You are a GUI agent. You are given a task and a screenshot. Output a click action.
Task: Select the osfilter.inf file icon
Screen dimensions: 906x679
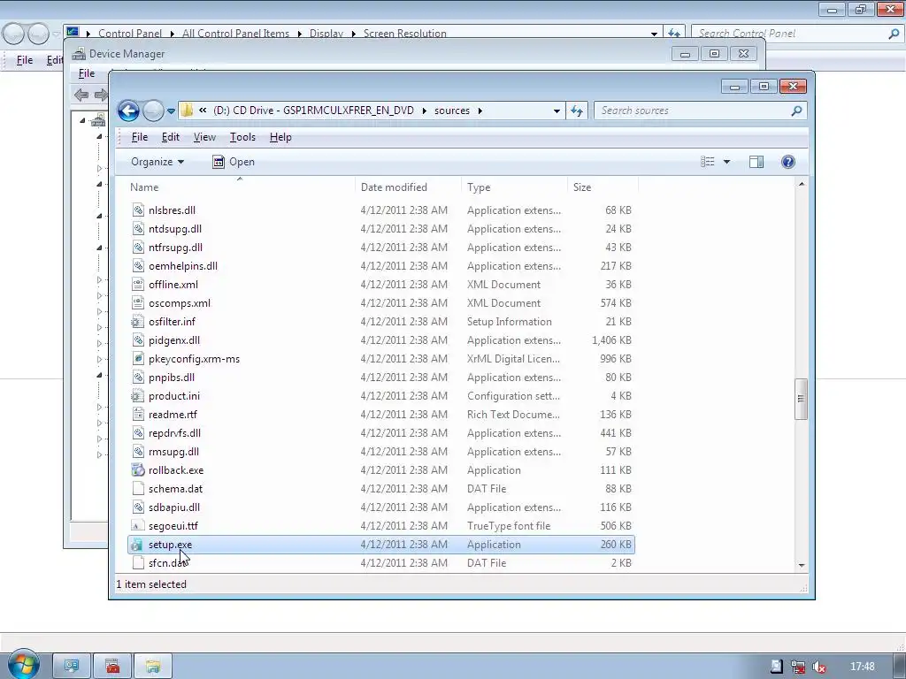pos(137,322)
